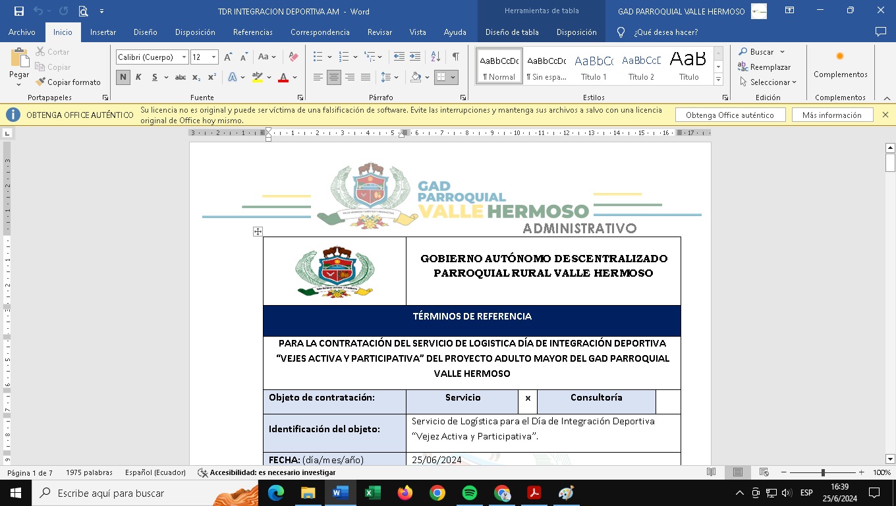Viewport: 896px width, 506px height.
Task: Click the bulleted list icon
Action: tap(318, 57)
